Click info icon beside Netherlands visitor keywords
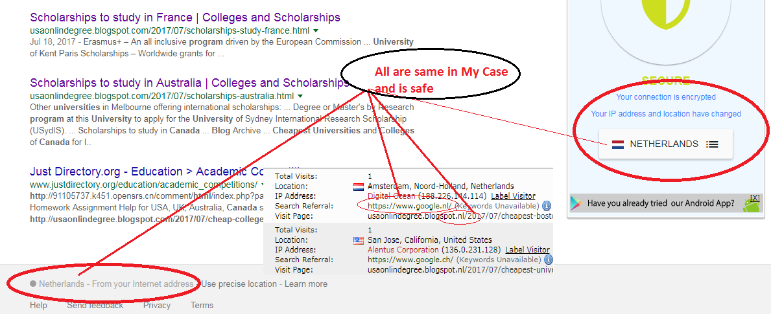 (x=547, y=206)
